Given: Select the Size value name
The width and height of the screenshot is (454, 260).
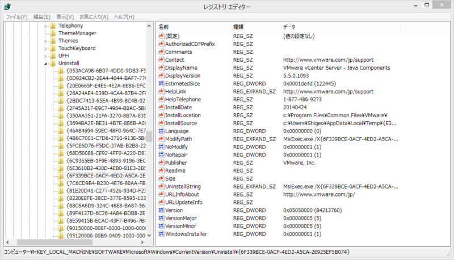Looking at the screenshot, I should point(170,178).
